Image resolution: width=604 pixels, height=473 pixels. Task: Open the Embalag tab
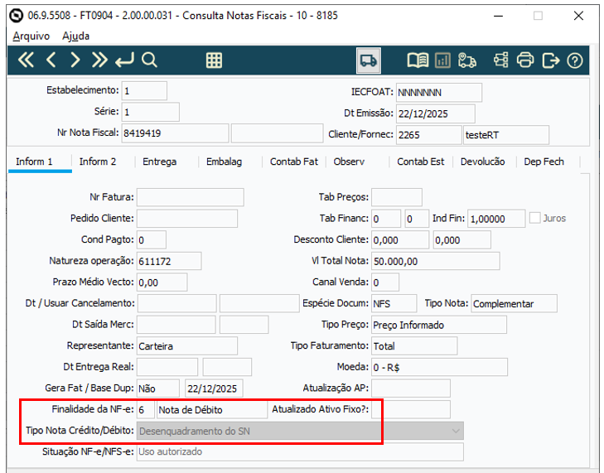click(224, 162)
